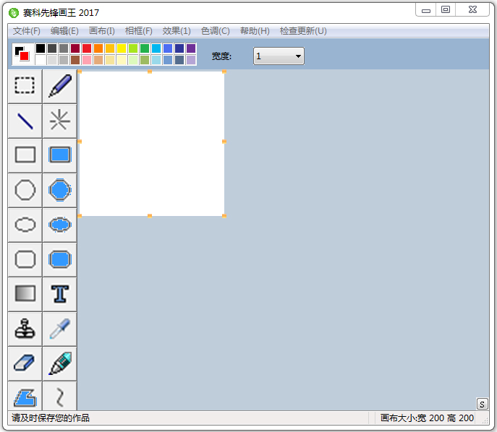Pick the orange color swatch
Image resolution: width=497 pixels, height=432 pixels.
pos(98,48)
